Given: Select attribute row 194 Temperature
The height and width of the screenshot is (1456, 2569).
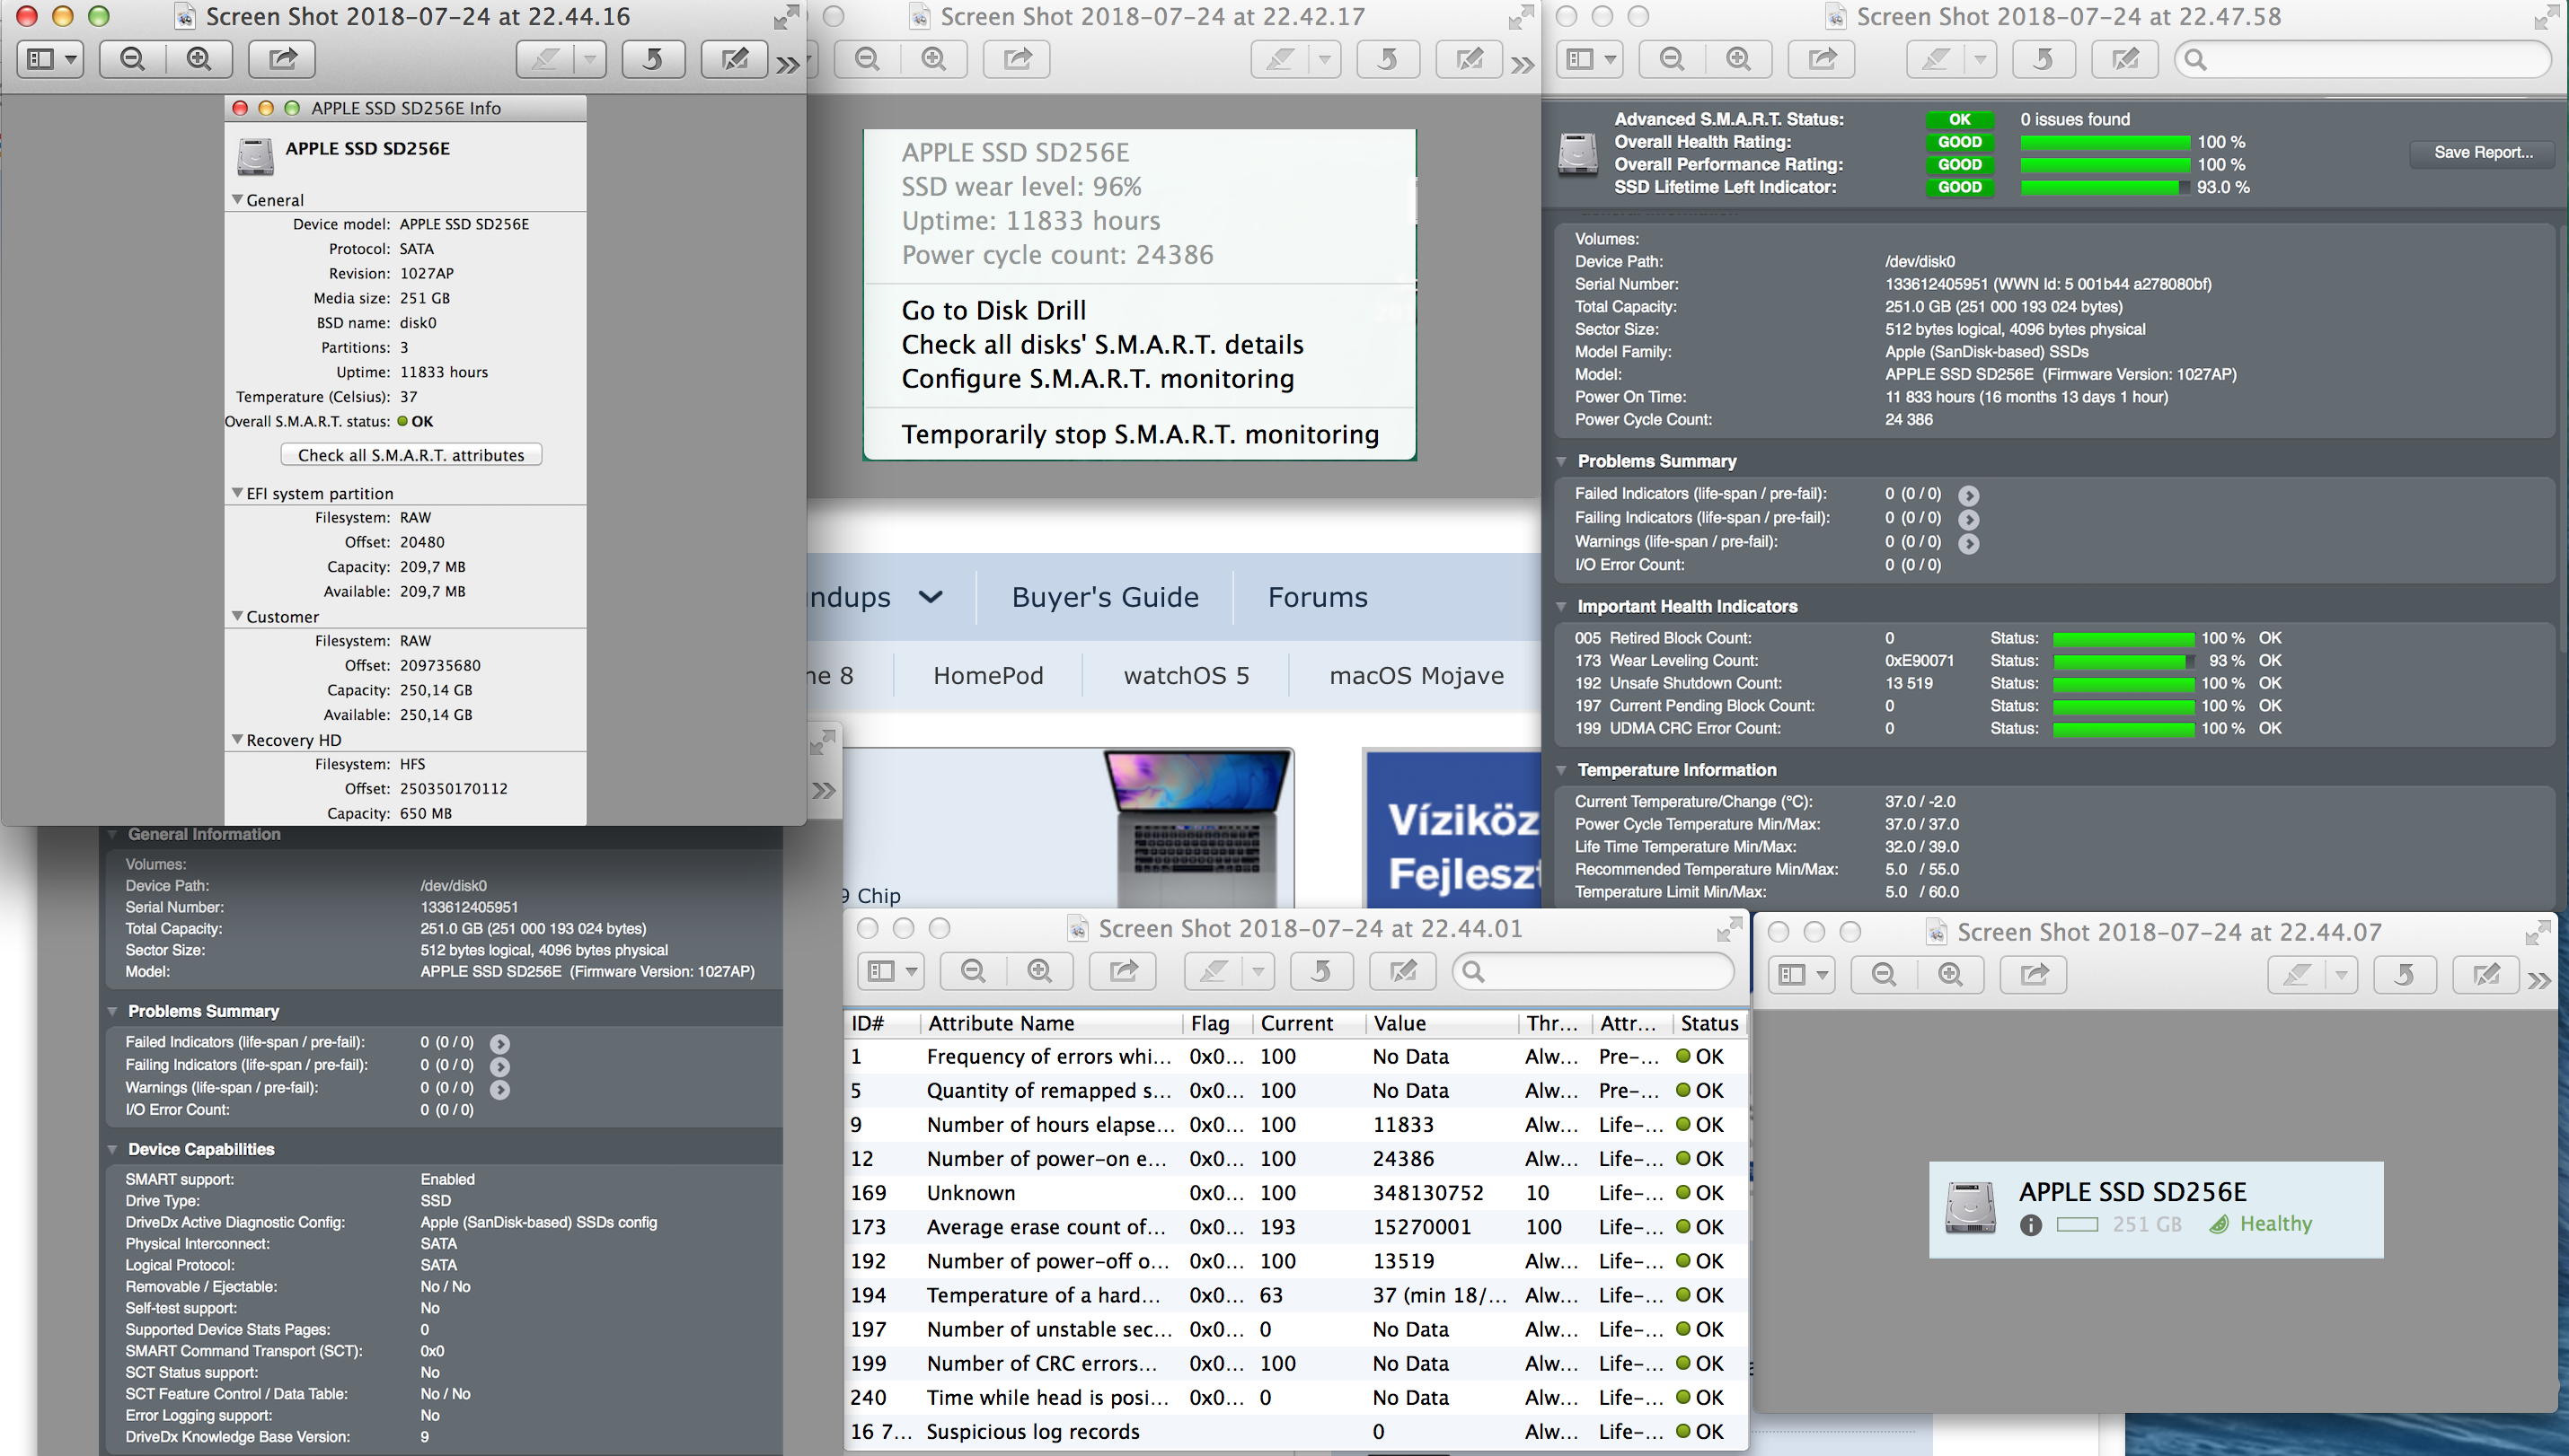Looking at the screenshot, I should pos(1295,1295).
